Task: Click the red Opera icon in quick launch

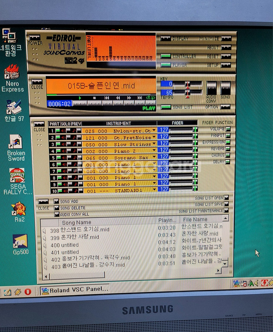Action: click(28, 292)
